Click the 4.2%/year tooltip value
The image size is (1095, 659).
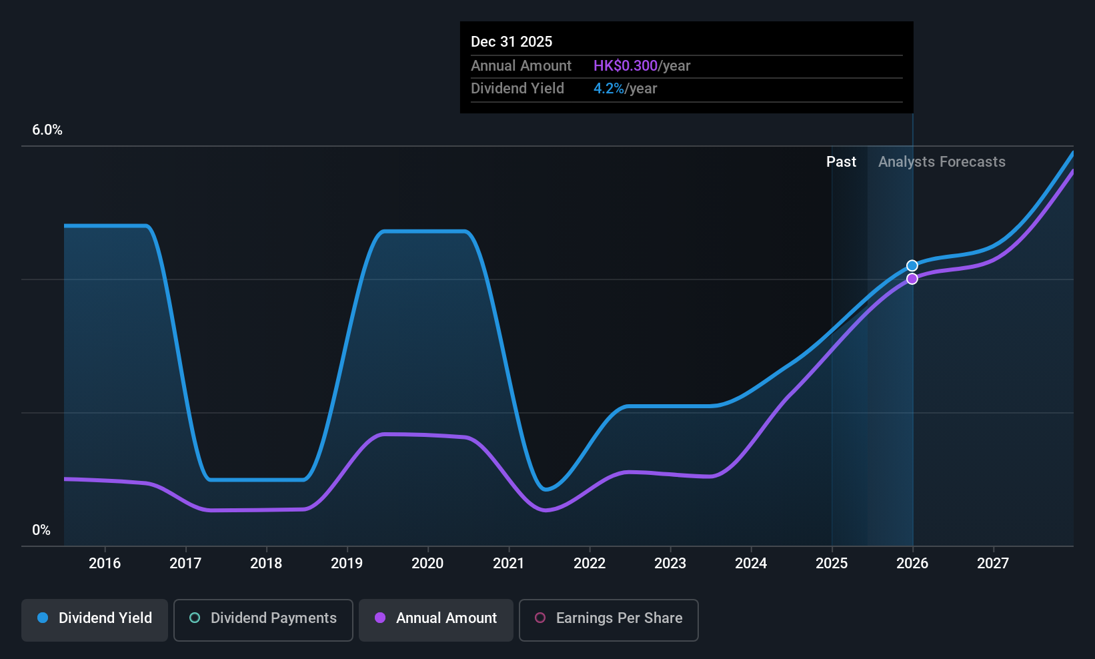coord(626,89)
